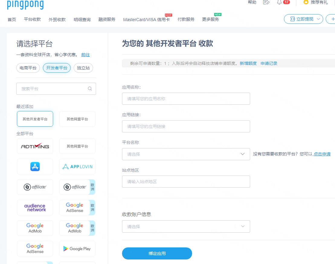Screen dimensions: 335x264
Task: Click the red 17 notification badge
Action: pyautogui.click(x=286, y=2)
